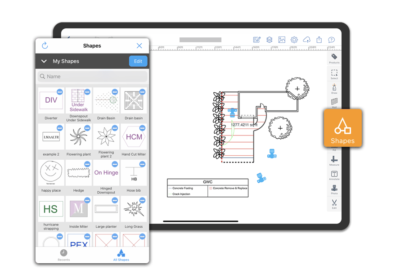Screen dimensions: 405x270
Task: Tap the share export icon
Action: tap(319, 40)
